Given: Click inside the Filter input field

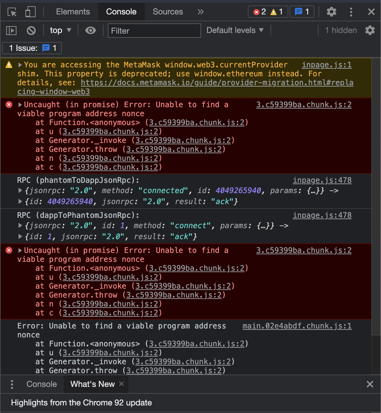Looking at the screenshot, I should coord(154,31).
